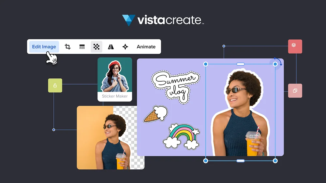Click the Flip mirror icon
Image resolution: width=326 pixels, height=183 pixels.
coord(111,47)
